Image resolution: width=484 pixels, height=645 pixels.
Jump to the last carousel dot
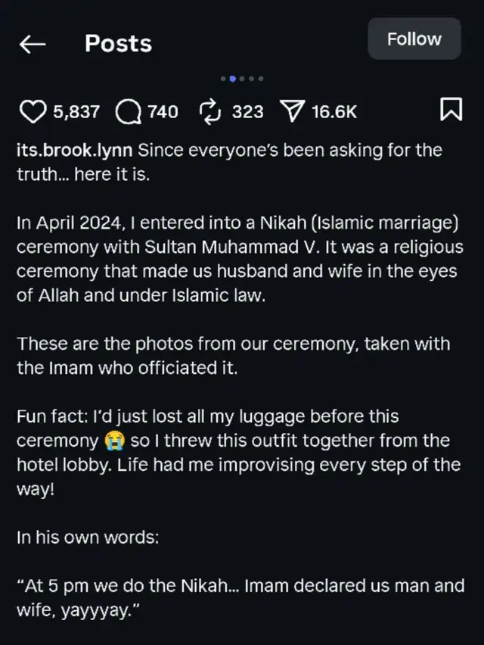pyautogui.click(x=261, y=78)
